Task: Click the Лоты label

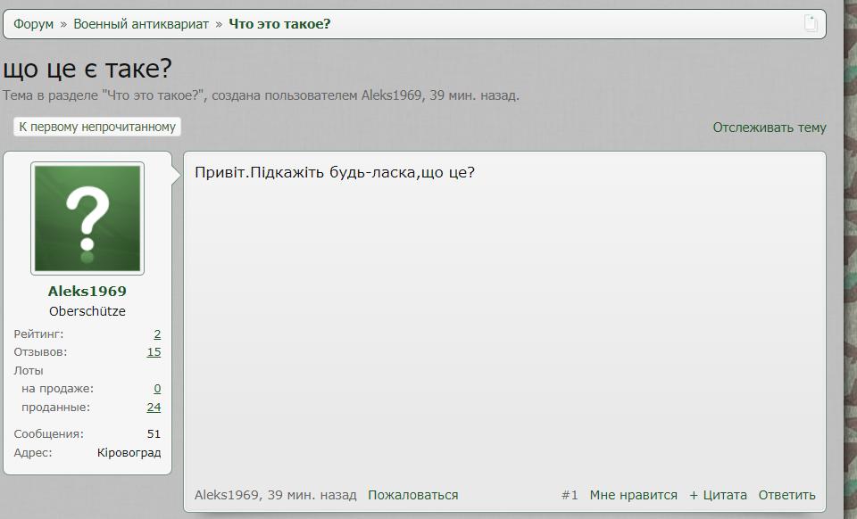Action: (29, 371)
